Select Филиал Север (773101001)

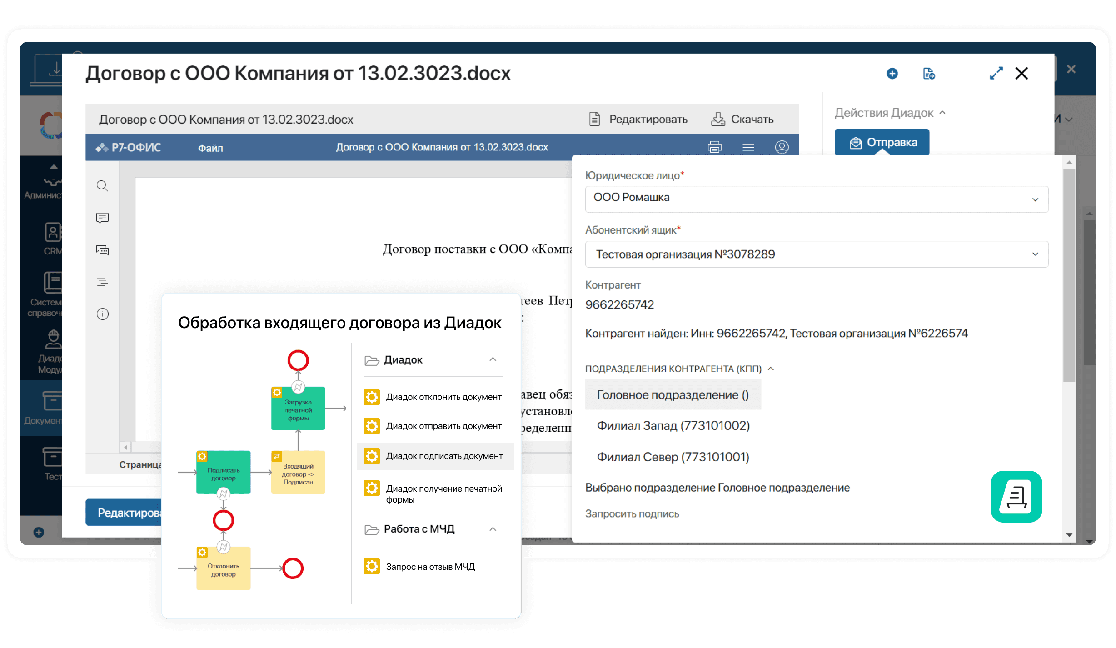click(673, 457)
